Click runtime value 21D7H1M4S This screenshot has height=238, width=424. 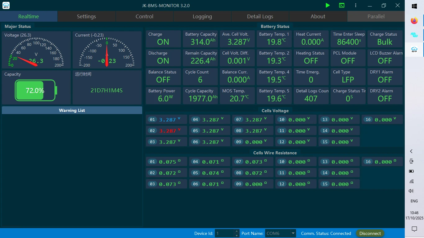point(106,90)
